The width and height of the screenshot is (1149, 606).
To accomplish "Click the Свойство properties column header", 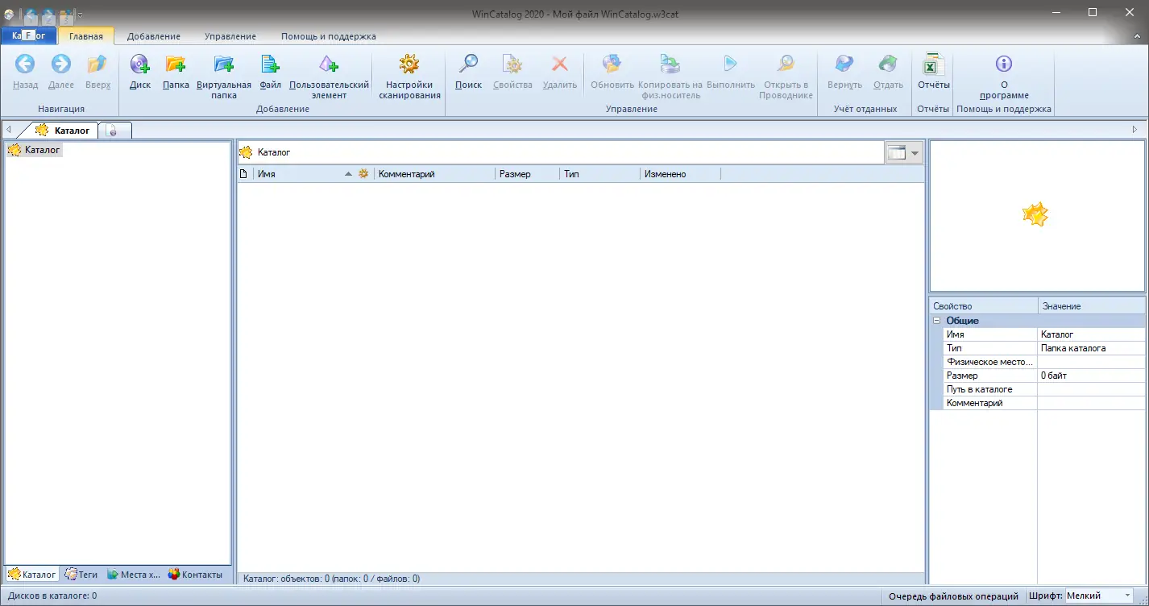I will [984, 306].
